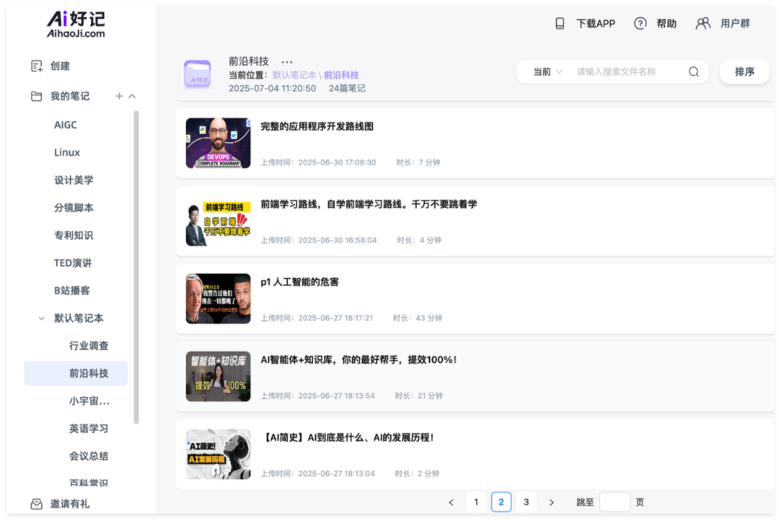Open the 当前 search scope dropdown
Image resolution: width=779 pixels, height=520 pixels.
tap(547, 72)
